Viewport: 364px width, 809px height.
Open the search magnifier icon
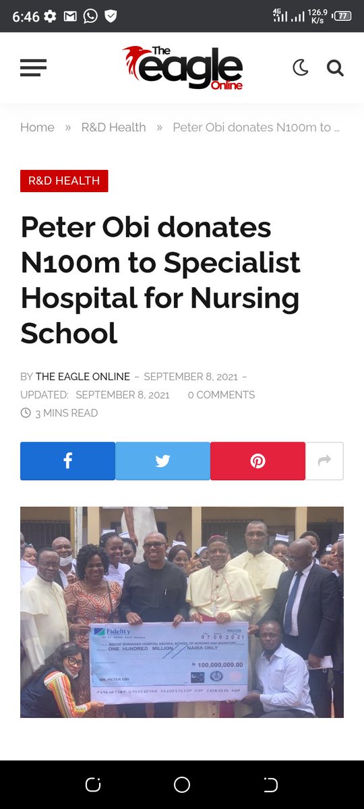point(335,67)
